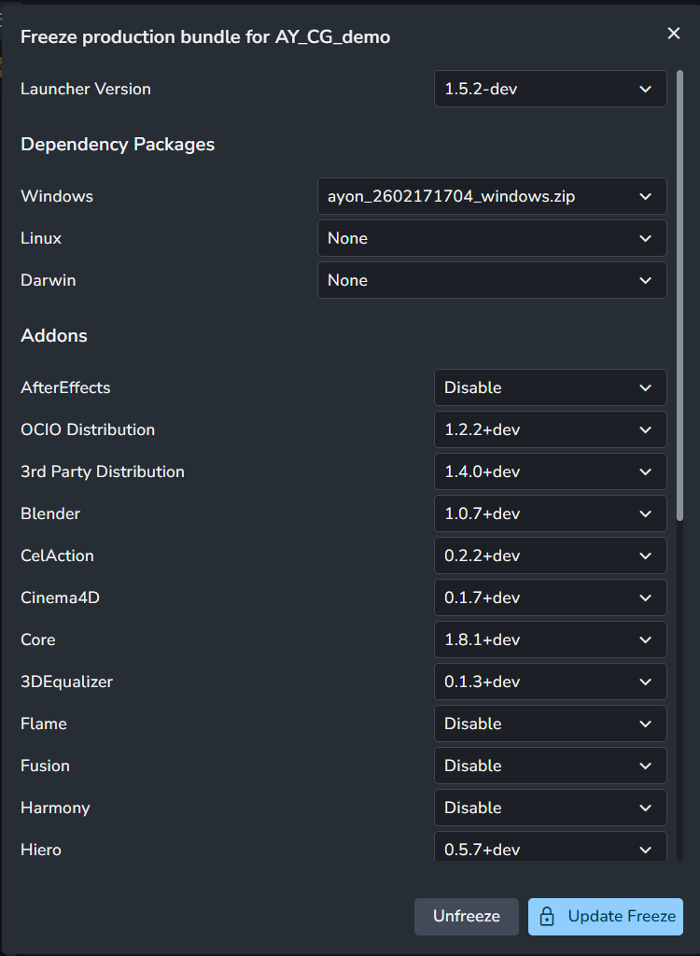Click the OCIO Distribution label
Screen dimensions: 700x956
coord(88,429)
